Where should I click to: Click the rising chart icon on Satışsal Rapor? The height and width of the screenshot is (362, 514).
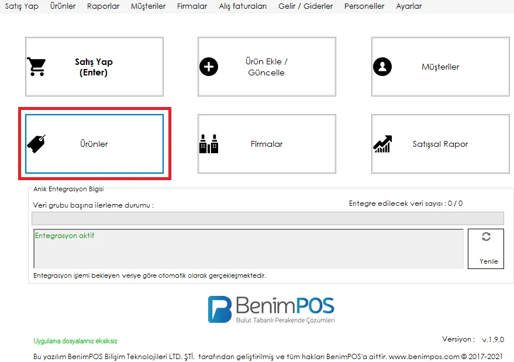coord(382,144)
